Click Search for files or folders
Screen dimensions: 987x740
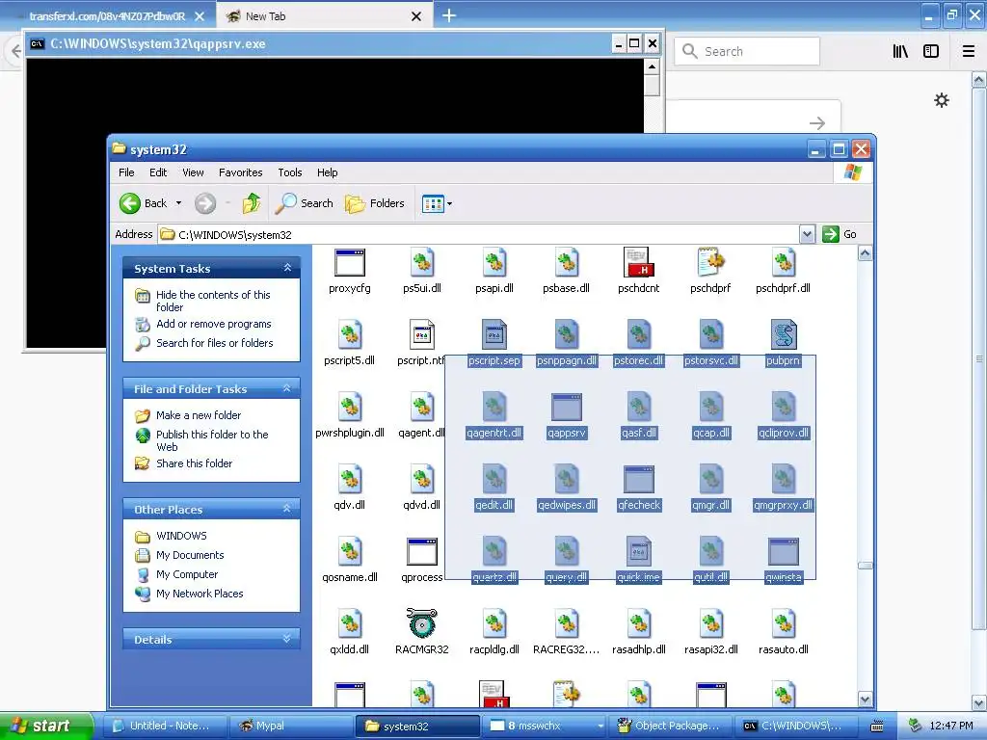(x=215, y=343)
